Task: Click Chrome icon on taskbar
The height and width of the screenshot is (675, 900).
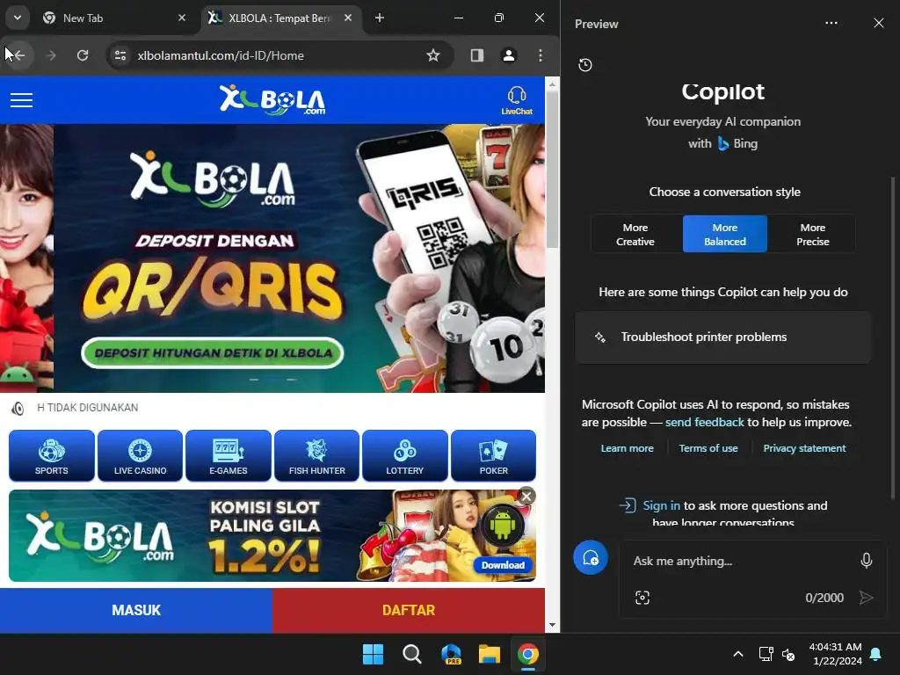Action: point(528,654)
